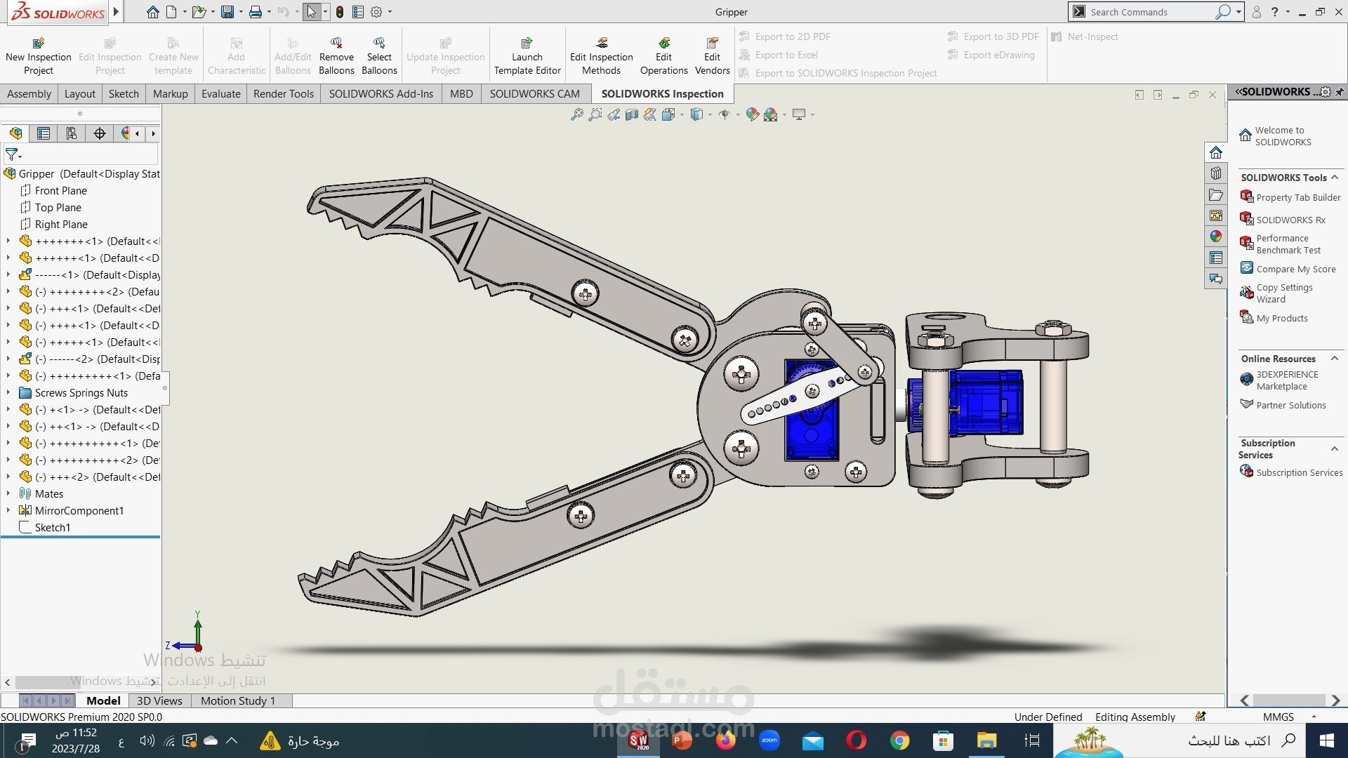
Task: Open Edit Inspection Methods
Action: click(602, 56)
